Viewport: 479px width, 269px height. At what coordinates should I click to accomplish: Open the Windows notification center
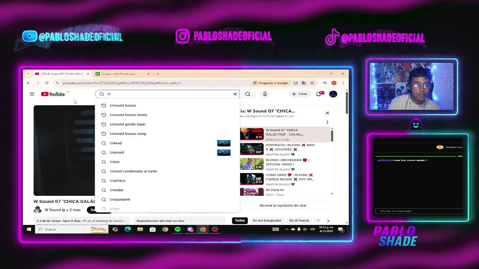[341, 229]
